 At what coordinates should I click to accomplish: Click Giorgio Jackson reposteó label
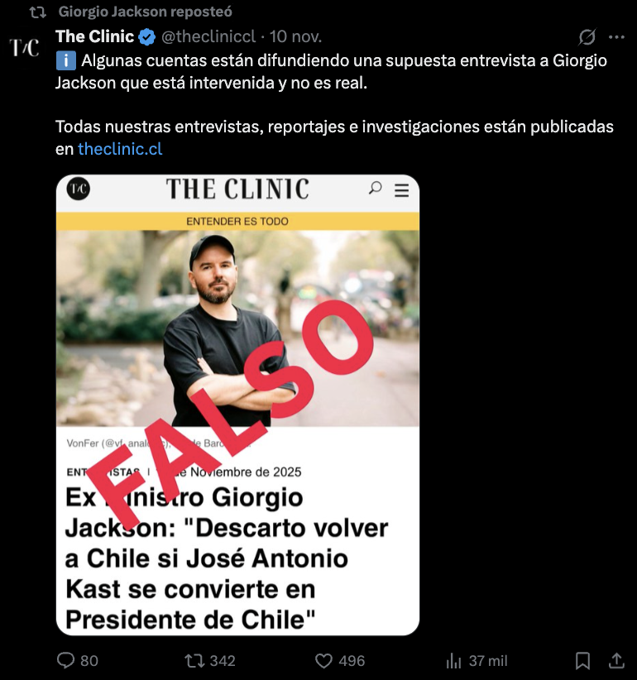point(146,12)
